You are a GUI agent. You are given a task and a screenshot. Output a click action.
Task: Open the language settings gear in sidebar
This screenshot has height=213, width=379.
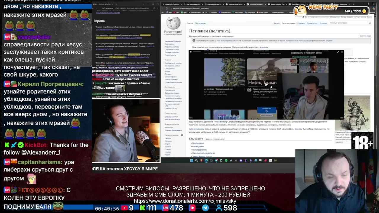182,135
